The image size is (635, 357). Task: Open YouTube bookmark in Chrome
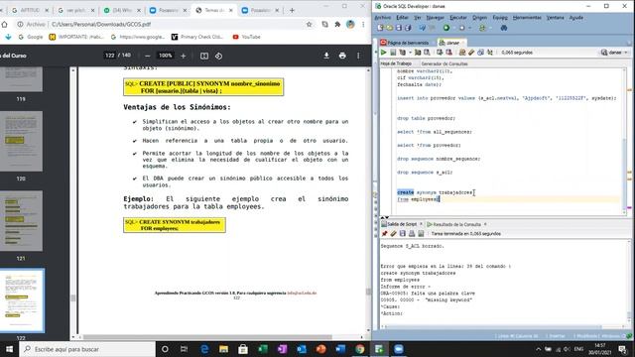point(247,37)
